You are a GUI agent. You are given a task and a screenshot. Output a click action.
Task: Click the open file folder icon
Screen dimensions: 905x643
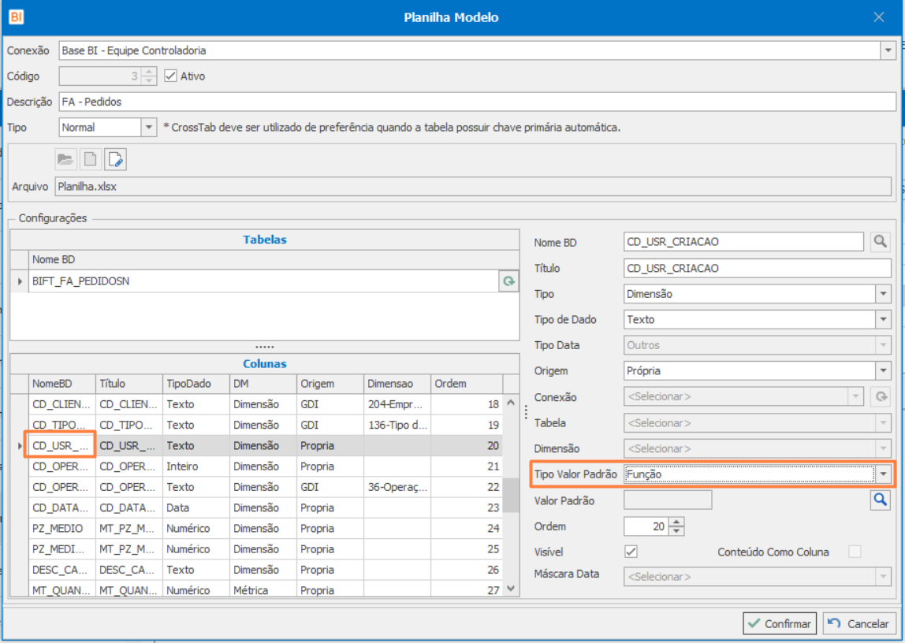66,159
